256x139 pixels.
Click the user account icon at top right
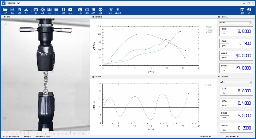pyautogui.click(x=249, y=11)
